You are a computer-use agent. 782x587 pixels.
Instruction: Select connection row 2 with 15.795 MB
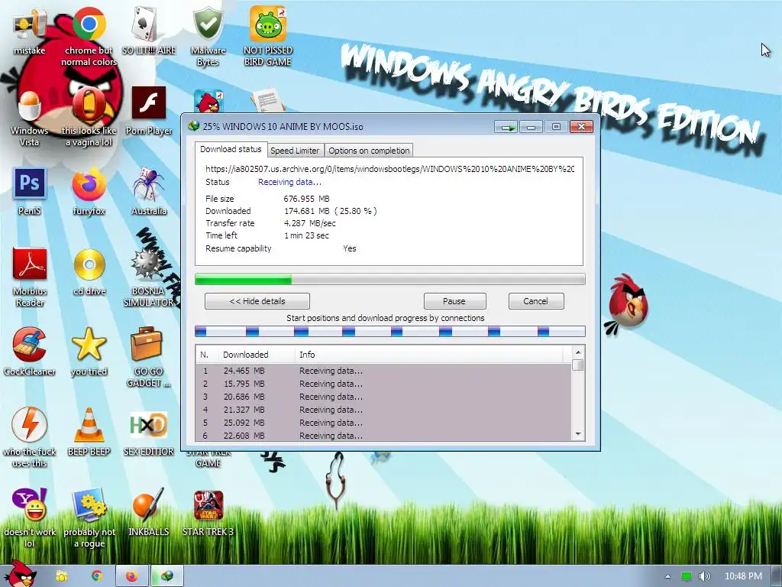coord(383,384)
